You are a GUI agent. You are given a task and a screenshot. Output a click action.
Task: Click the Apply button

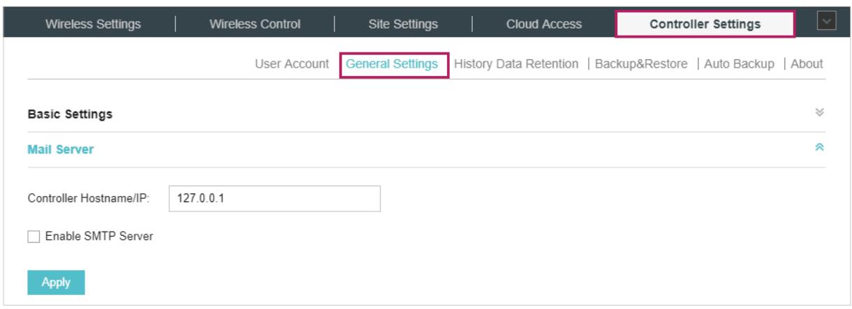56,282
